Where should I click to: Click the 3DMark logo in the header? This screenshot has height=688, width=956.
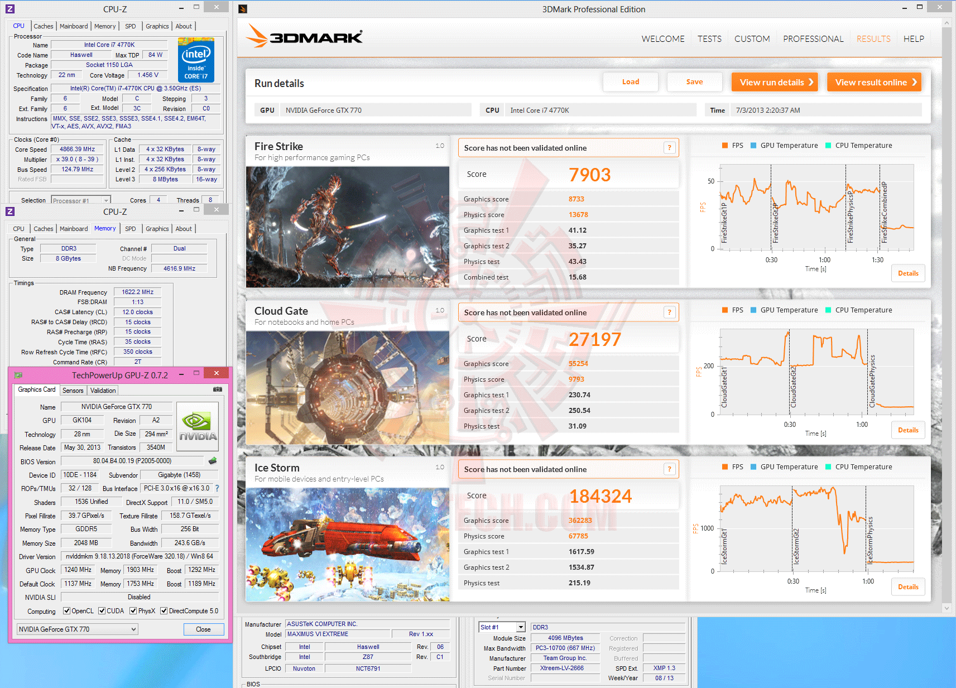[304, 36]
